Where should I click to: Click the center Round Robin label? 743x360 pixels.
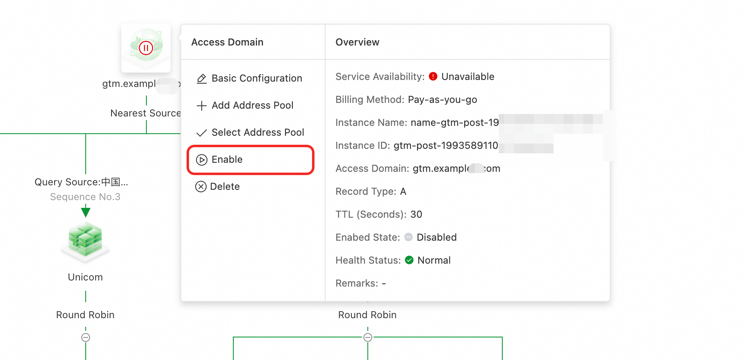tap(367, 315)
